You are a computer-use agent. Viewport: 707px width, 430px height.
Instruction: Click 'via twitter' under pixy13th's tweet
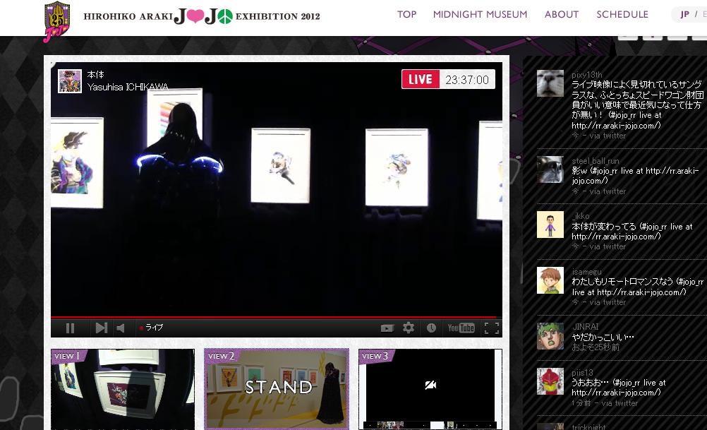[608, 136]
